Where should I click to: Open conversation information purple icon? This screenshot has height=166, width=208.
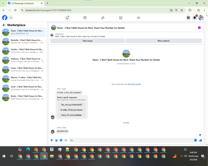tap(199, 28)
